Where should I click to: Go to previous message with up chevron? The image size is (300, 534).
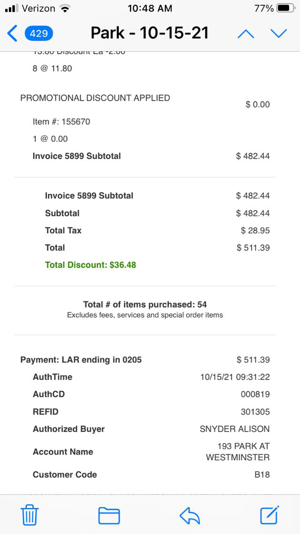pyautogui.click(x=246, y=33)
